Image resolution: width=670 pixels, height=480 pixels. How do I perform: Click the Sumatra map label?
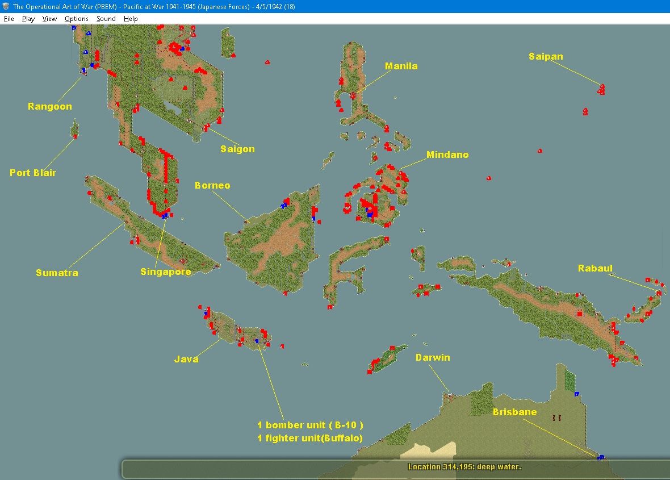pyautogui.click(x=57, y=273)
